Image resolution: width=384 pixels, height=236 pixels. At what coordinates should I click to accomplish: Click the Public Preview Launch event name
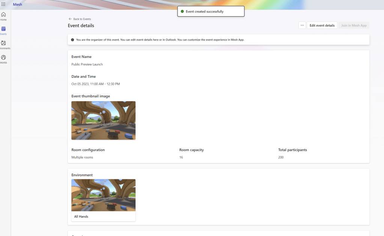click(87, 64)
